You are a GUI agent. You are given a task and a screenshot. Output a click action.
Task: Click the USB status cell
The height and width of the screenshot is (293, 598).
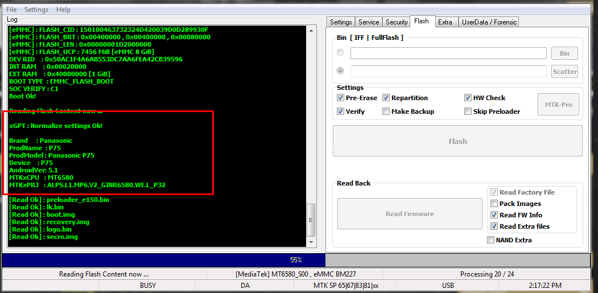click(x=447, y=286)
